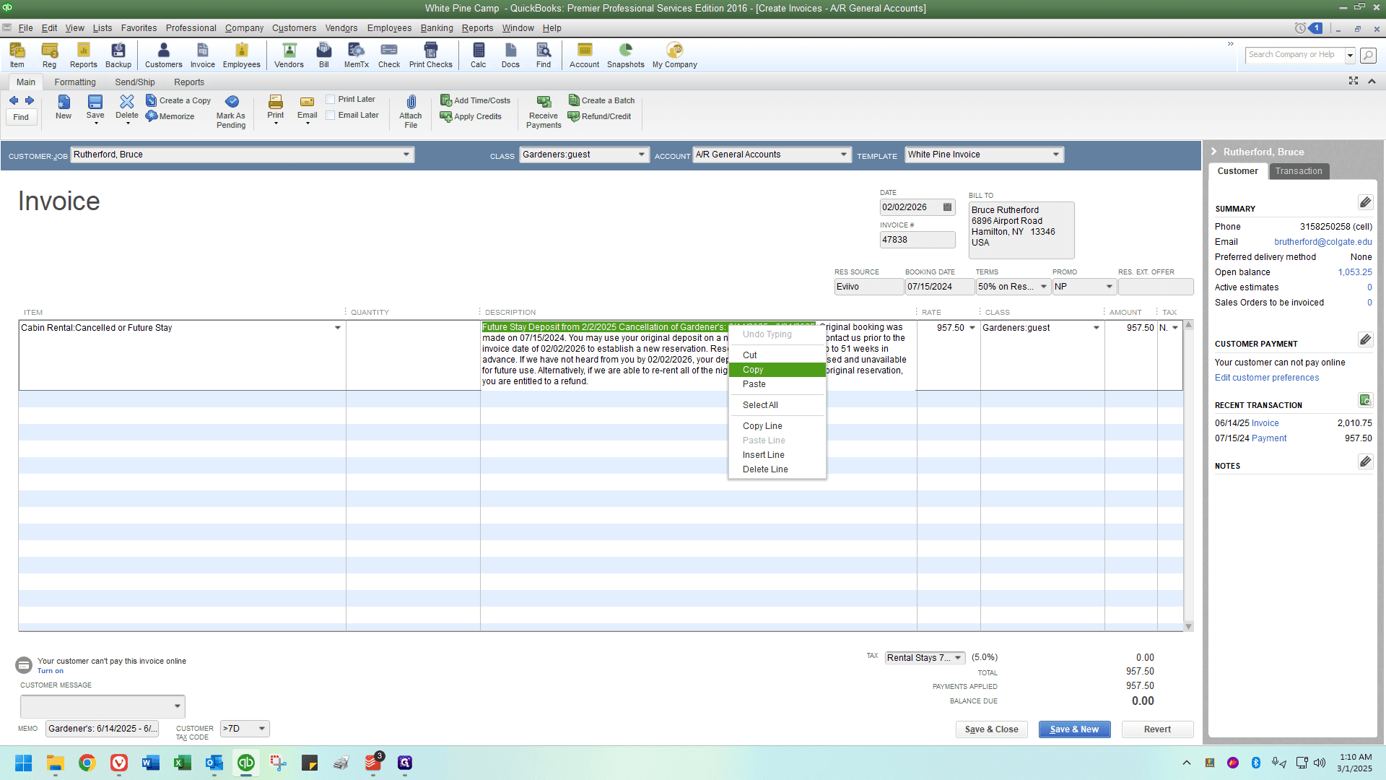
Task: Open the My Company icon
Action: coord(675,55)
